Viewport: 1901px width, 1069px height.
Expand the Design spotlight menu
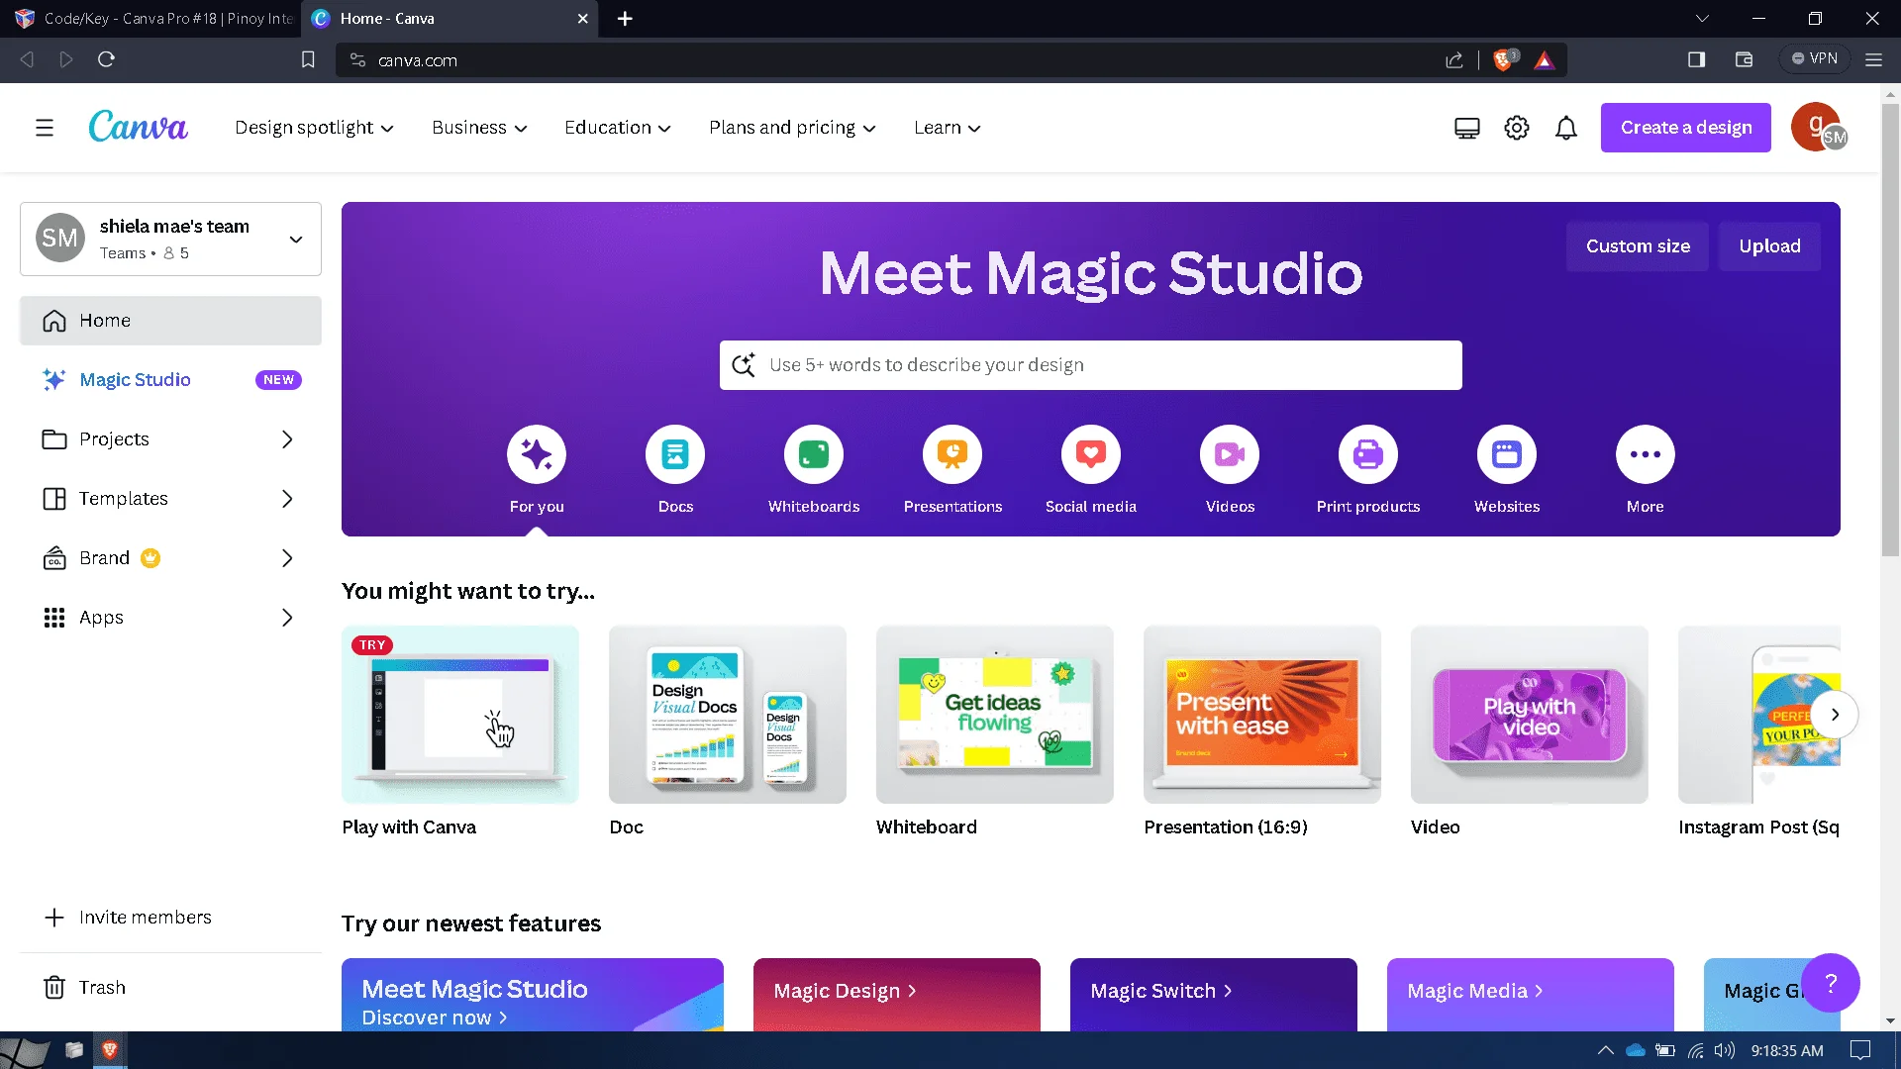(x=314, y=128)
